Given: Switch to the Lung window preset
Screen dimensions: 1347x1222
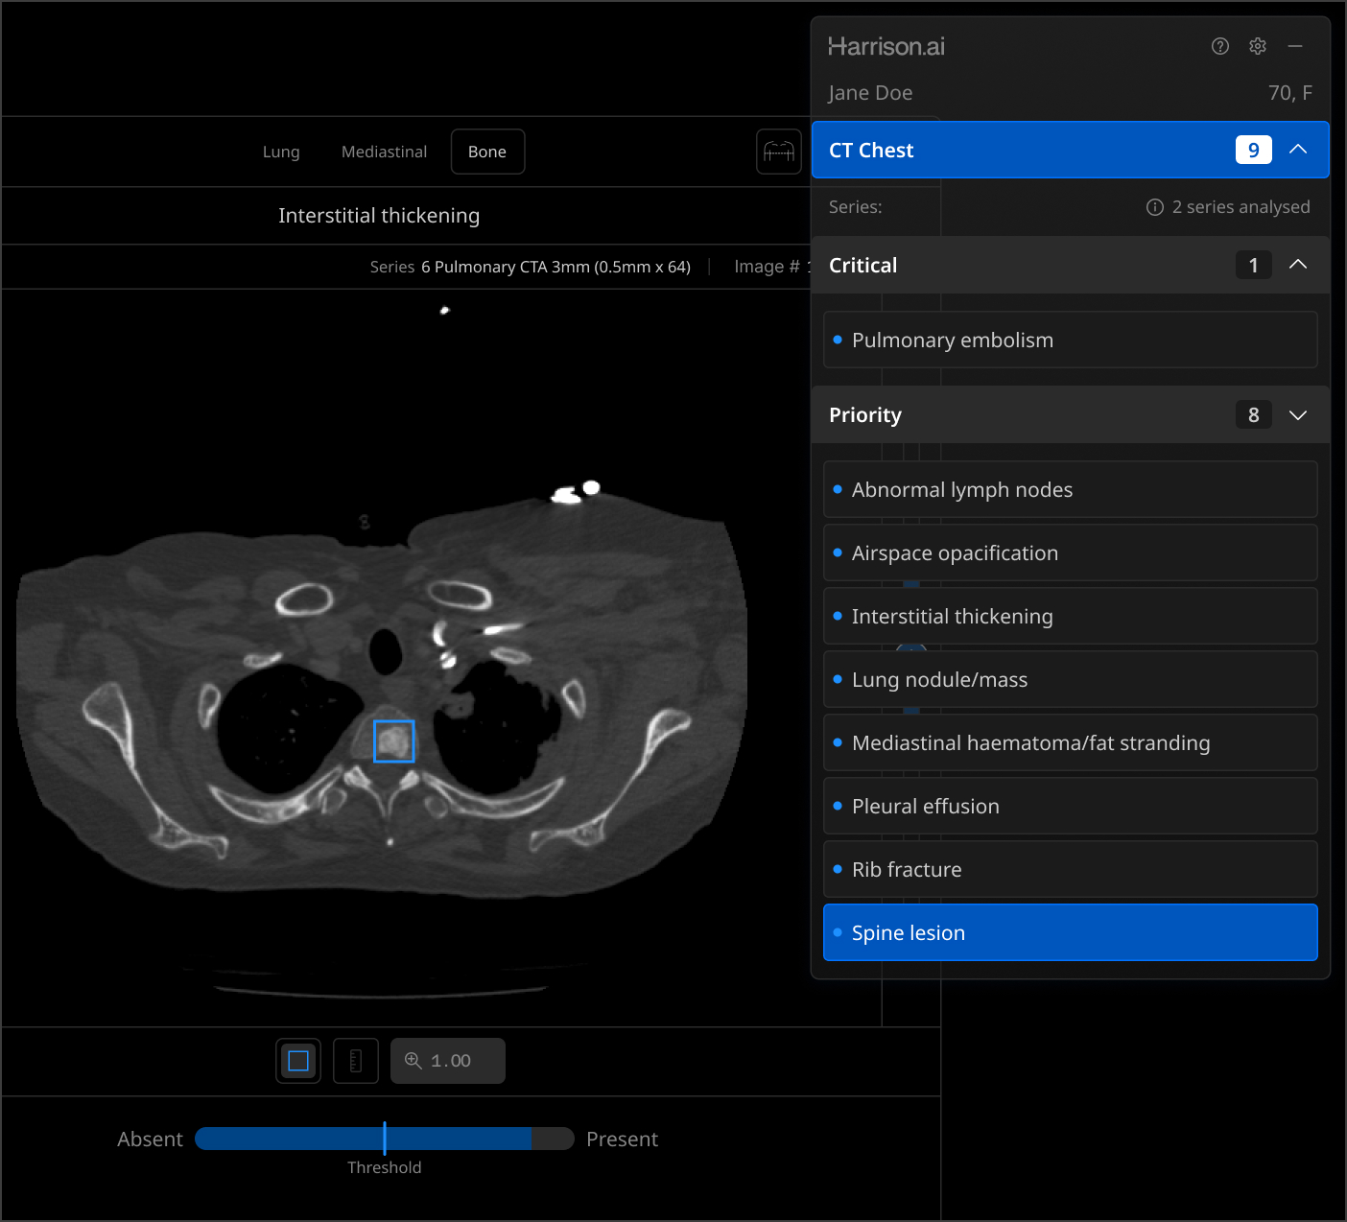Looking at the screenshot, I should click(281, 152).
